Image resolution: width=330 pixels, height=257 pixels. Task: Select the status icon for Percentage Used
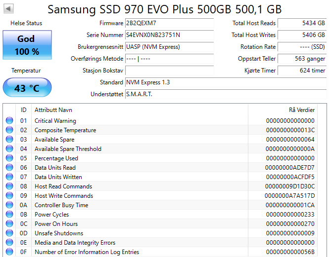[9, 158]
